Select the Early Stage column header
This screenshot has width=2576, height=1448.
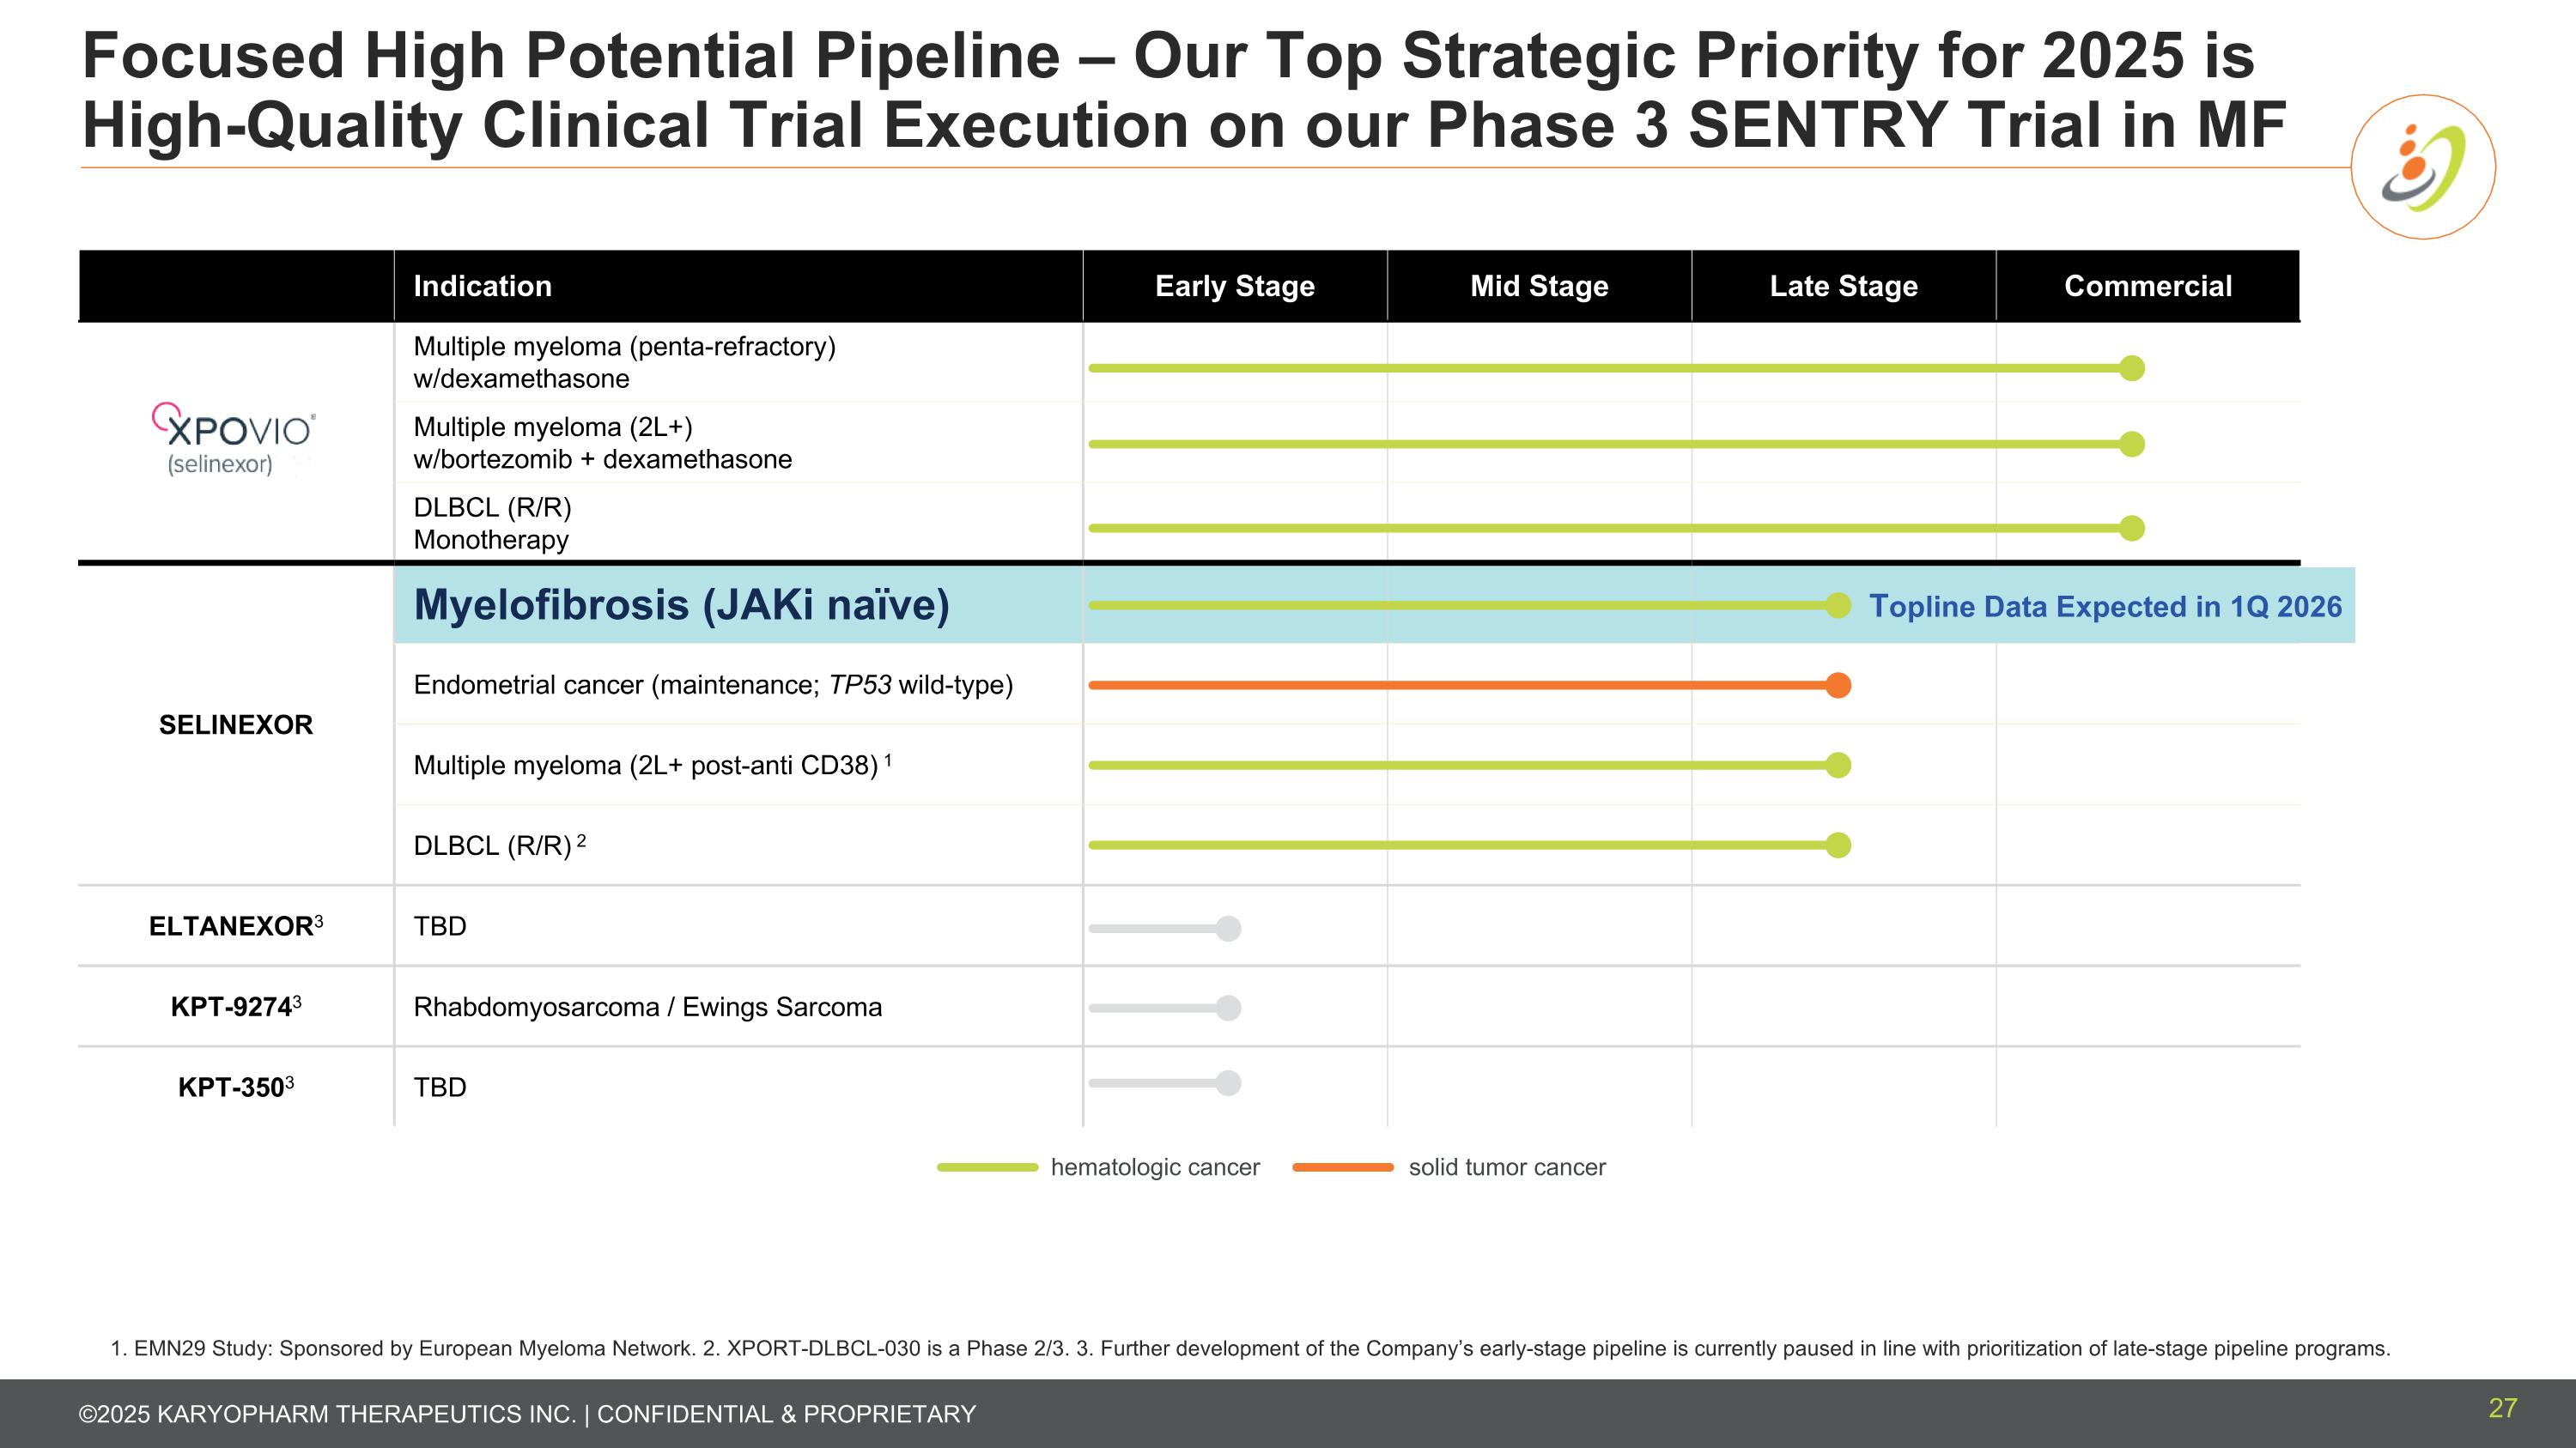pyautogui.click(x=1234, y=287)
